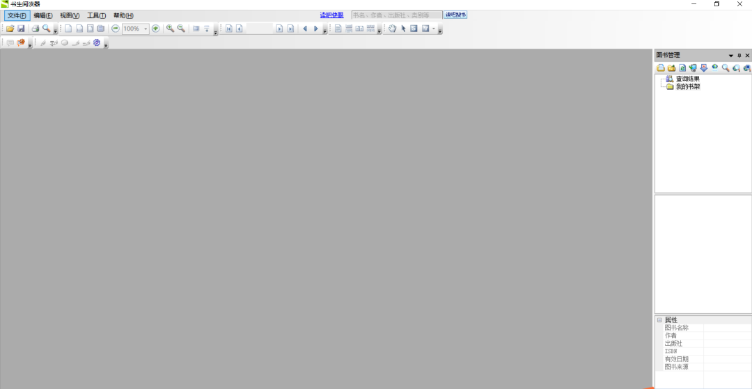Click the orange comment bubble icon

point(21,42)
